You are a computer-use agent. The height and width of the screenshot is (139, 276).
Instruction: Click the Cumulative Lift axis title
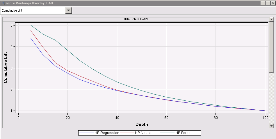(x=6, y=68)
